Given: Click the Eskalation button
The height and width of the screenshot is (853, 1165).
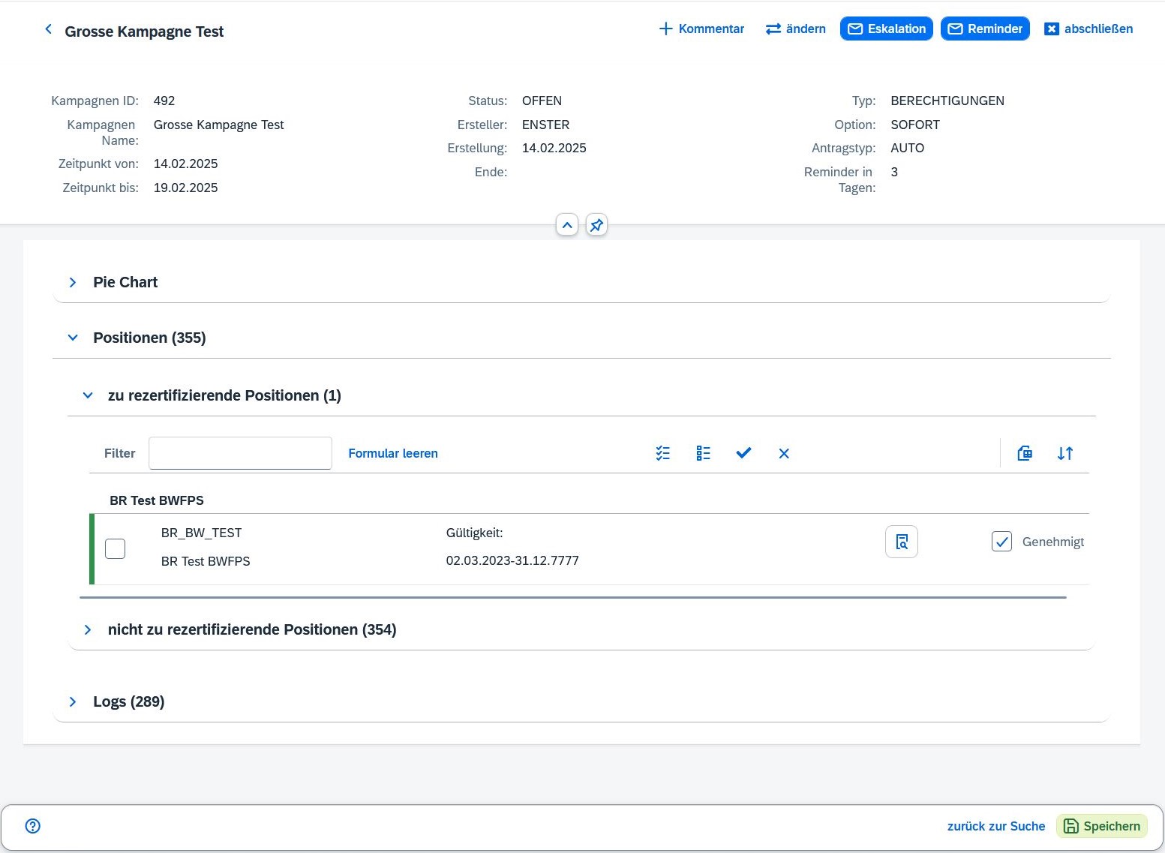Looking at the screenshot, I should pyautogui.click(x=886, y=29).
